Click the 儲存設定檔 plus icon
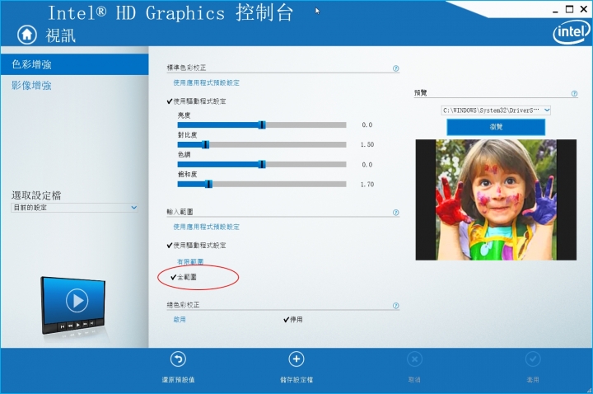593x394 pixels. (296, 359)
